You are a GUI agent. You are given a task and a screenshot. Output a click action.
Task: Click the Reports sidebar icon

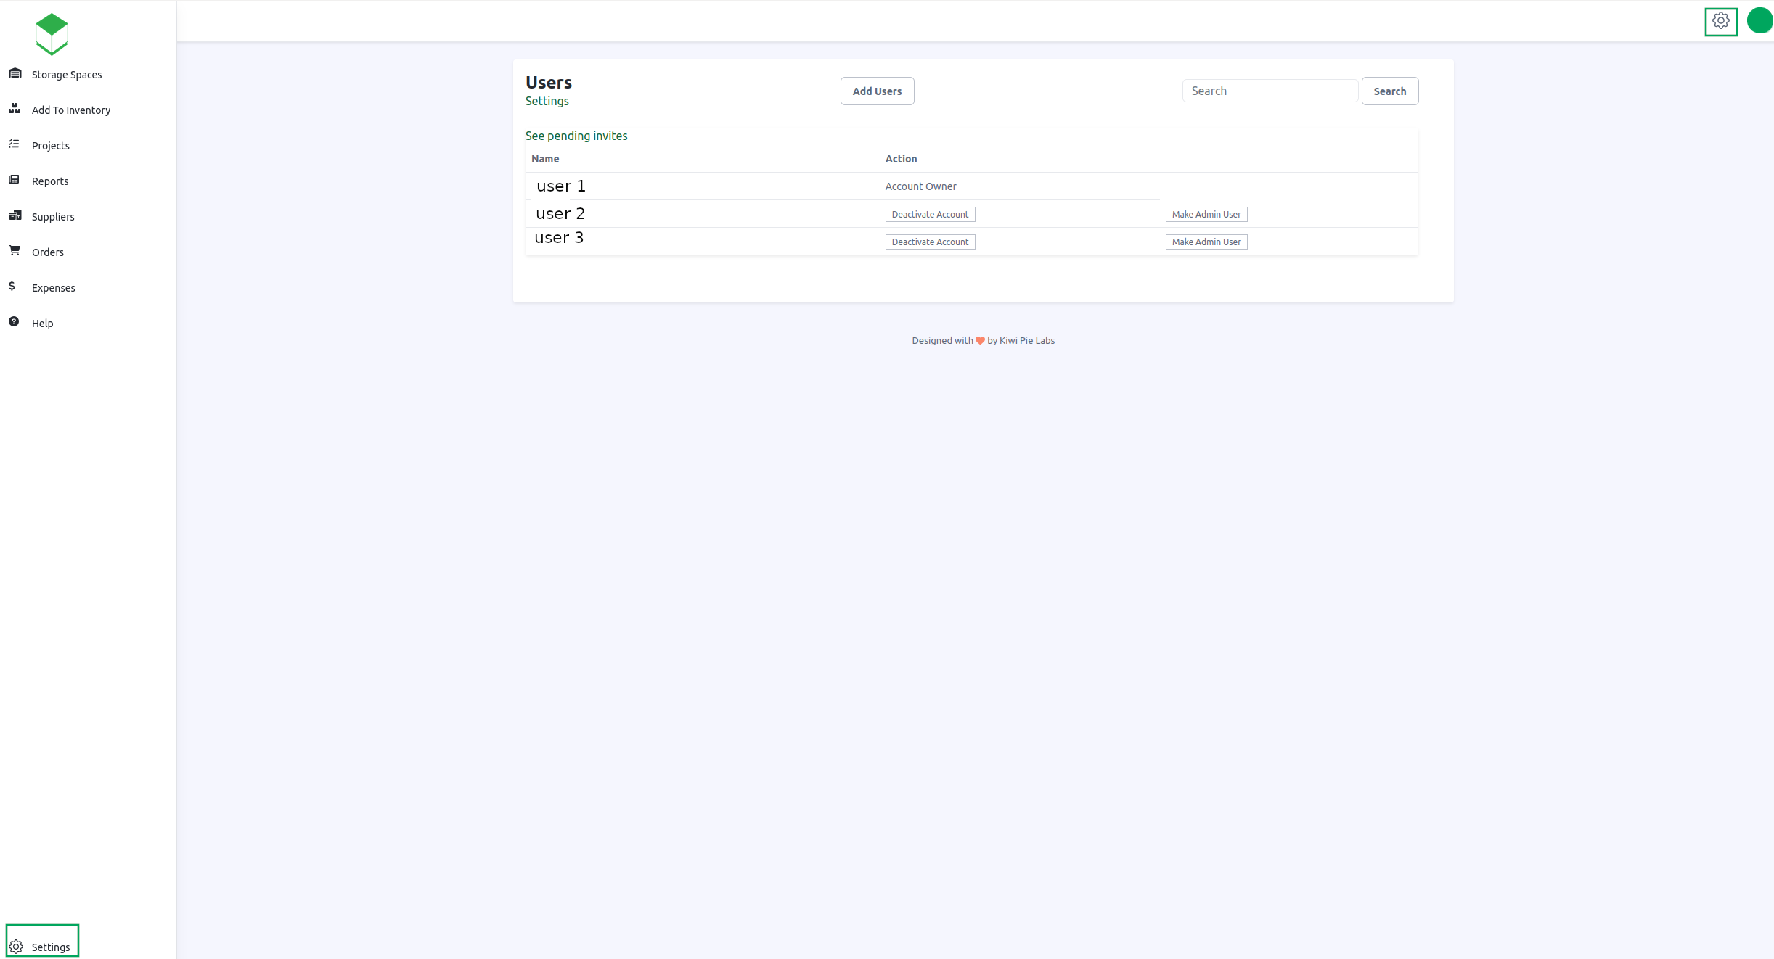tap(14, 180)
